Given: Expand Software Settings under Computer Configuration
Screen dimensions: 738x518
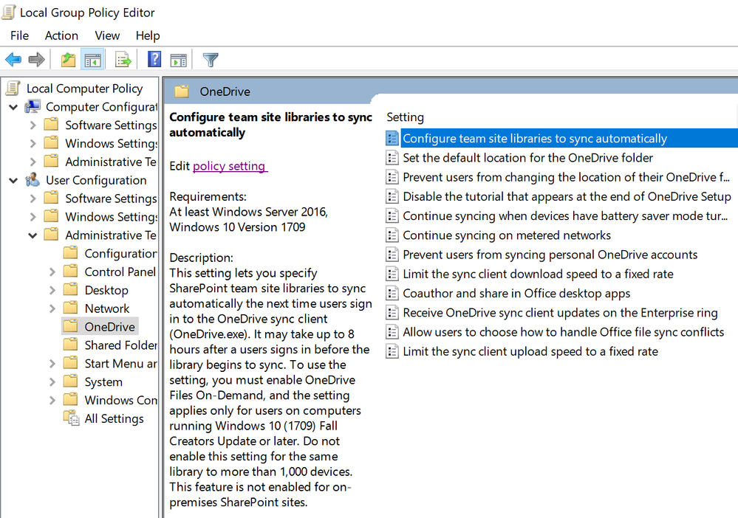Looking at the screenshot, I should [x=33, y=125].
